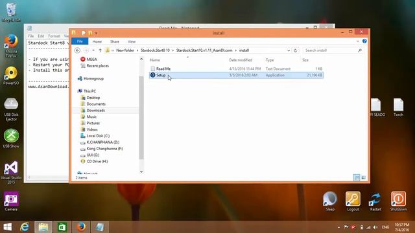Switch to Notepad taskbar button
The height and width of the screenshot is (233, 415).
coord(100,227)
